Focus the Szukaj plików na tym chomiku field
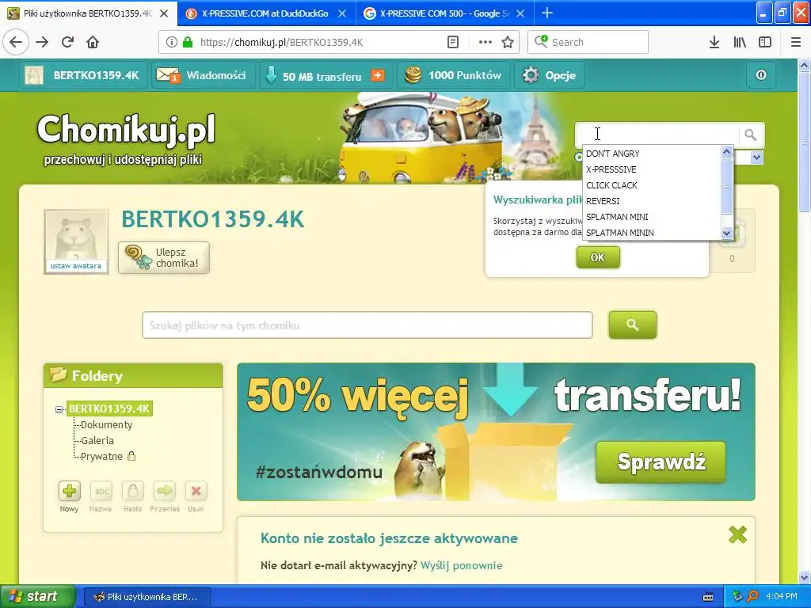 click(x=367, y=325)
